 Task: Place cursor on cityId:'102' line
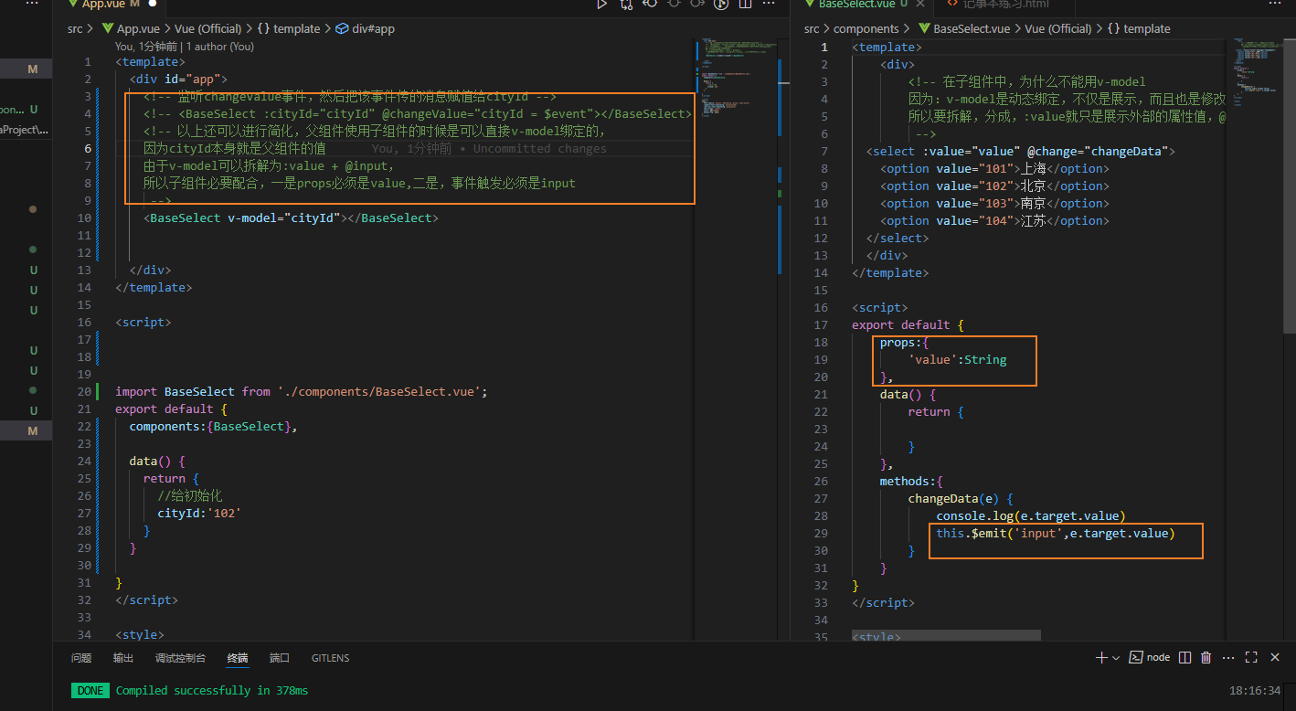(x=198, y=513)
